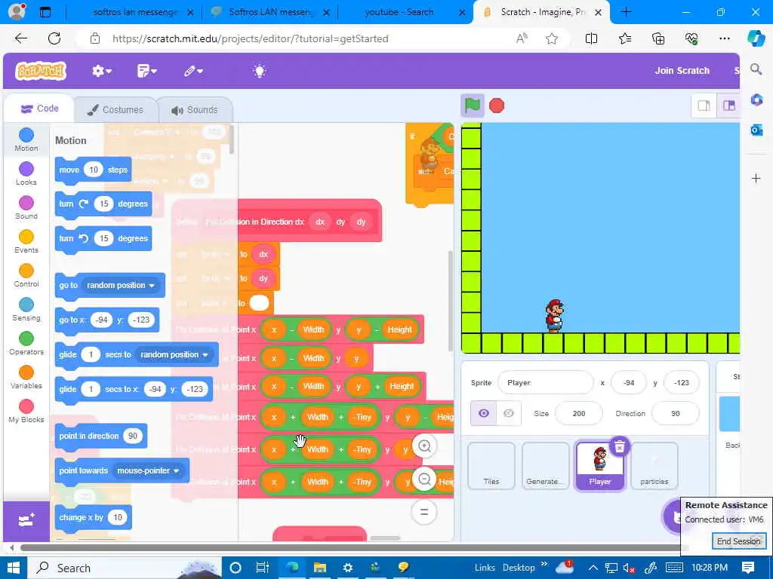
Task: Click the 'change x by 10' block
Action: 93,517
